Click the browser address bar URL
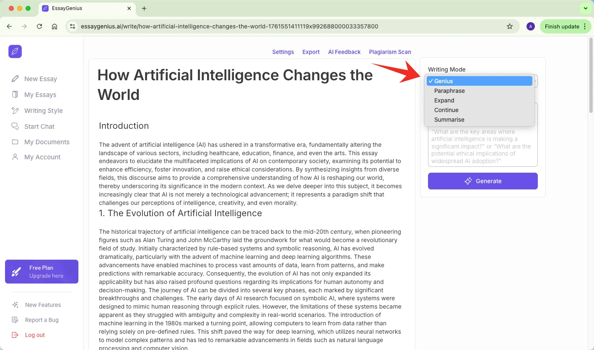Screen dimensions: 594x350 coord(229,26)
